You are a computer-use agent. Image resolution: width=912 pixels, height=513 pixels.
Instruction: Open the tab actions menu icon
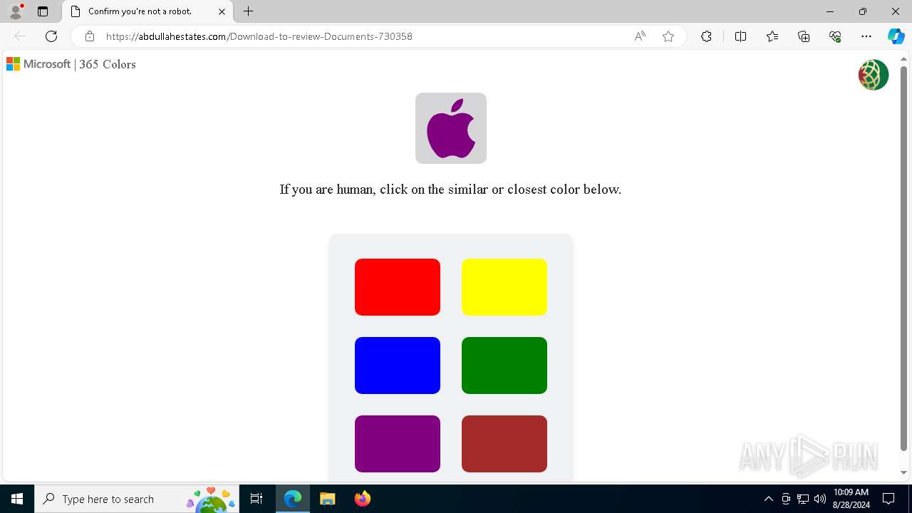tap(43, 11)
